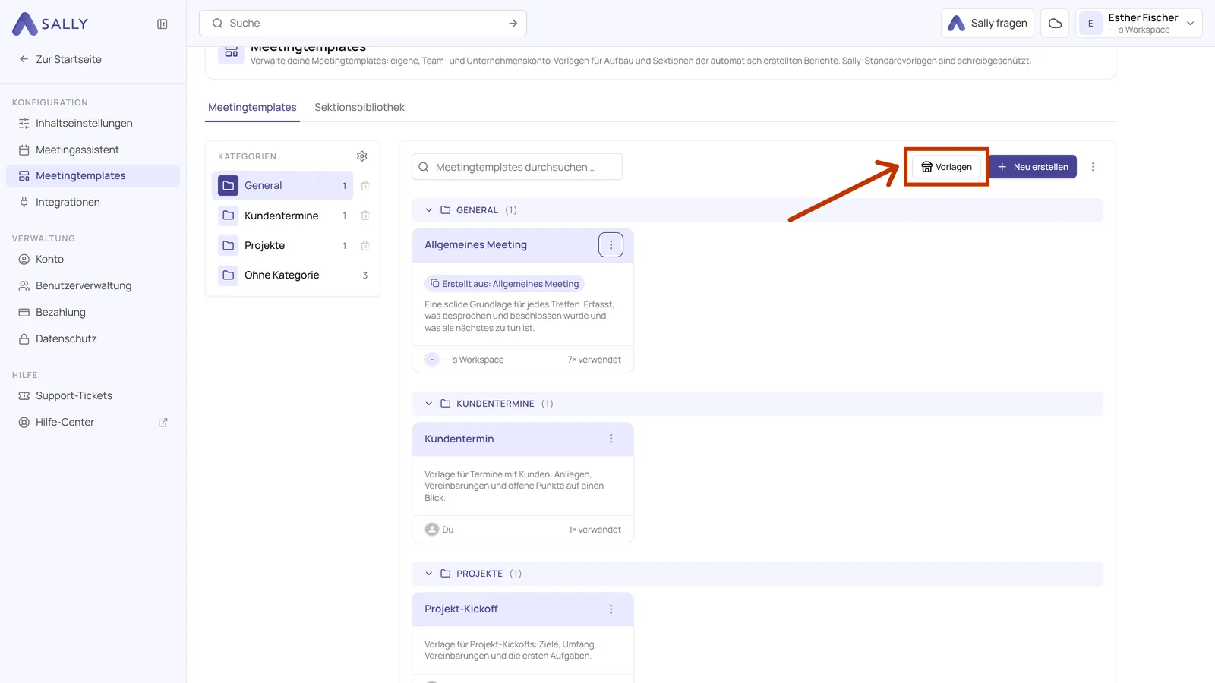Click the '1× verwendet' usage text
1215x683 pixels.
[595, 530]
